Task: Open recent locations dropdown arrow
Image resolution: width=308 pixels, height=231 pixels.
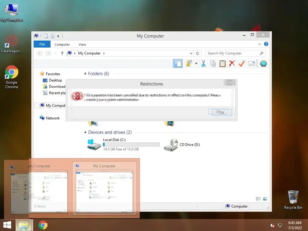Action: [x=56, y=53]
